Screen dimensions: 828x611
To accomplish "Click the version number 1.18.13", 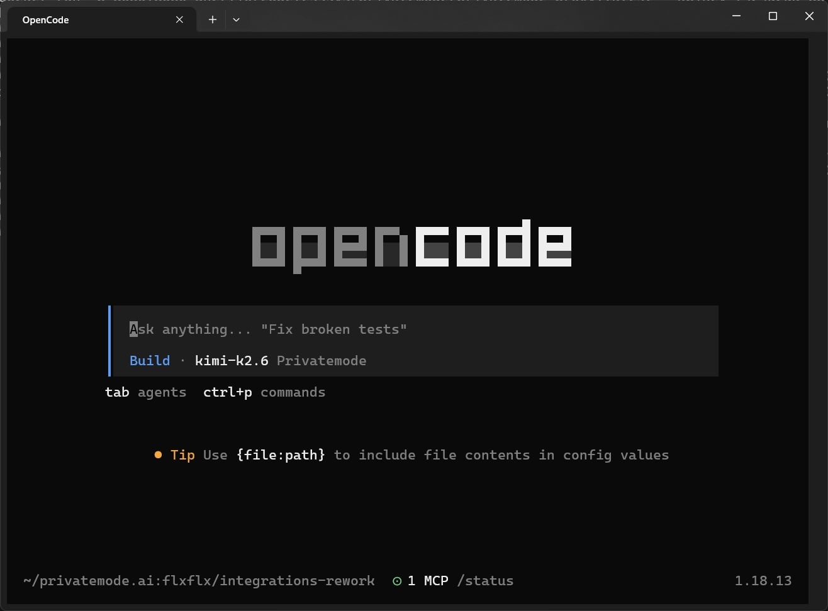I will click(763, 581).
